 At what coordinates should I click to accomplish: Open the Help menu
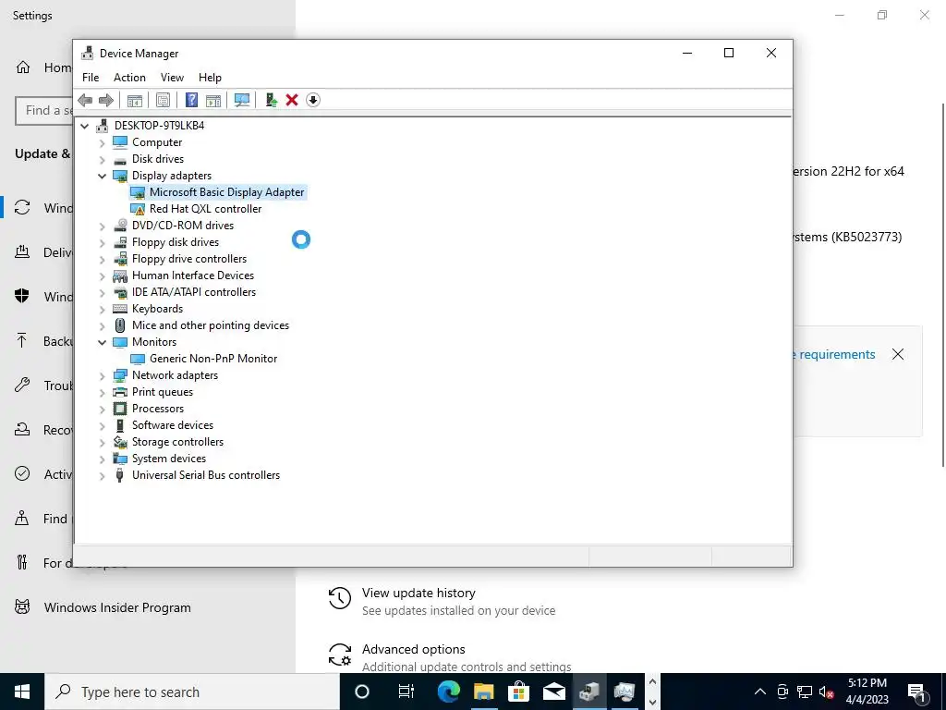(210, 78)
